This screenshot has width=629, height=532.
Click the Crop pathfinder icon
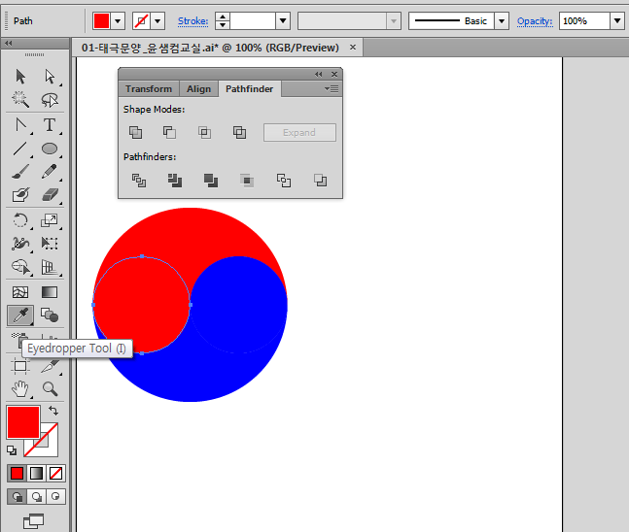[x=247, y=181]
